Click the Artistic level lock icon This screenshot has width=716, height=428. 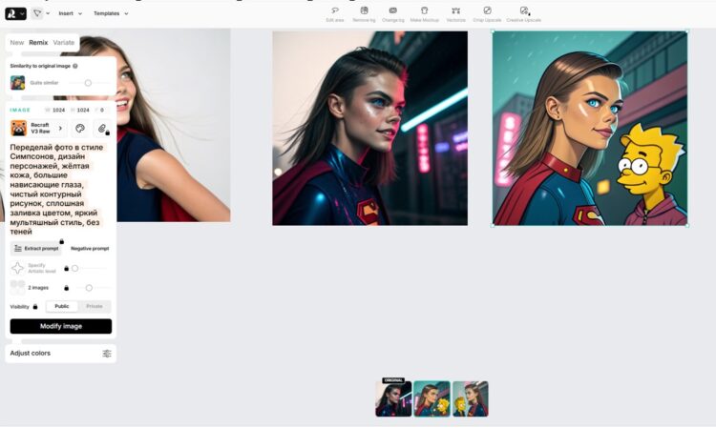click(x=66, y=269)
